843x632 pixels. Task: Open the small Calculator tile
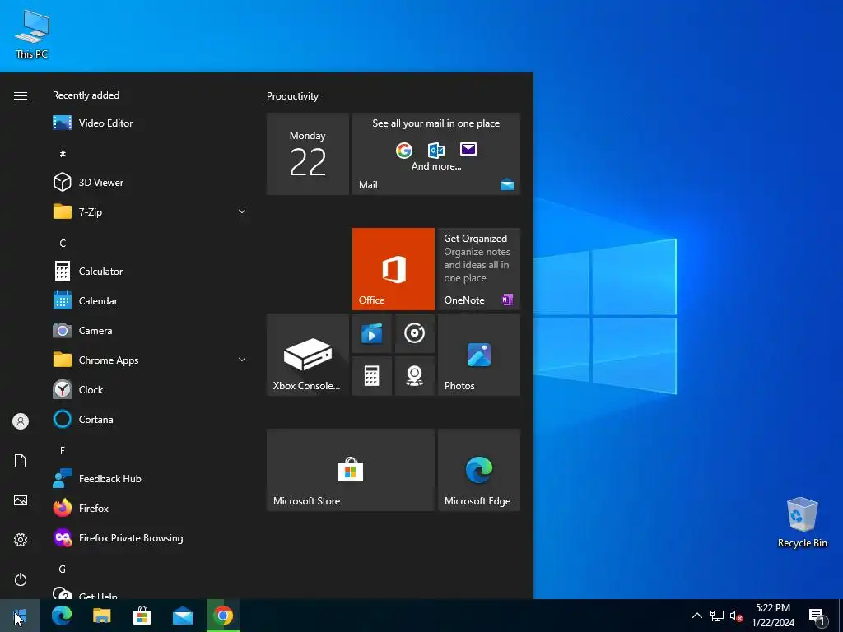click(x=371, y=376)
